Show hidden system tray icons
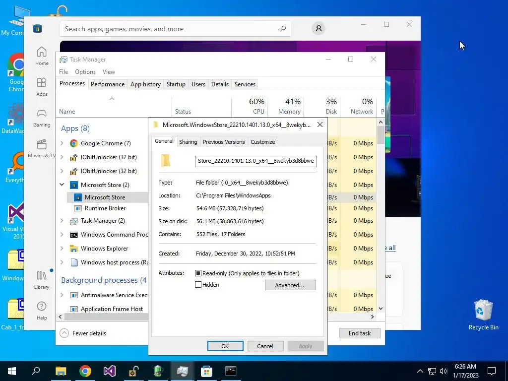Viewport: 508px width, 381px height. pyautogui.click(x=420, y=371)
